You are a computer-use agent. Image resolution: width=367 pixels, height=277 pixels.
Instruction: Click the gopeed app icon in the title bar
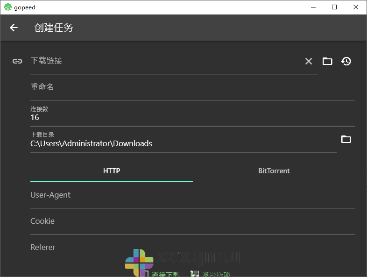point(8,7)
